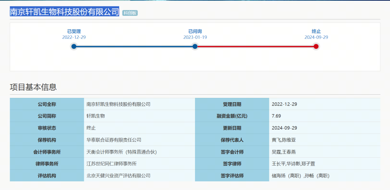The image size is (390, 190).
Task: Click the 项目基本信息 section heading
Action: (x=33, y=87)
